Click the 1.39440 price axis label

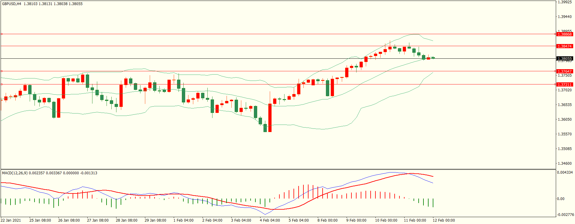pos(564,17)
